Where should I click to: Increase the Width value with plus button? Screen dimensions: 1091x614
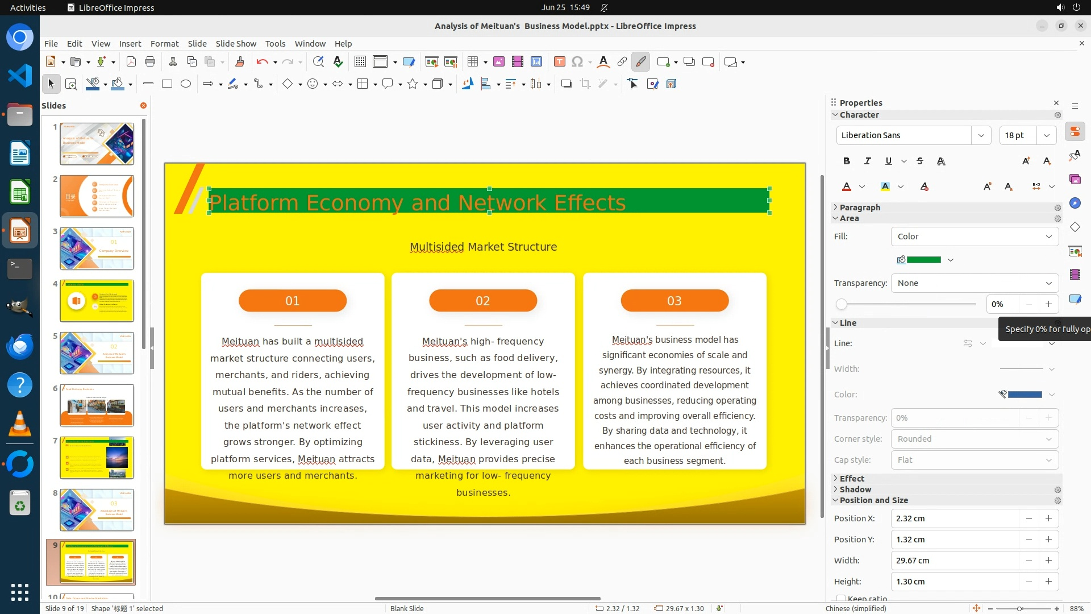[x=1048, y=561]
